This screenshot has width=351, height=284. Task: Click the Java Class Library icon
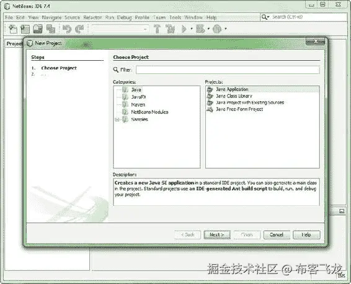(x=210, y=96)
